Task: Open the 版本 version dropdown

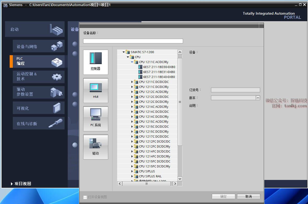Action: click(x=258, y=98)
